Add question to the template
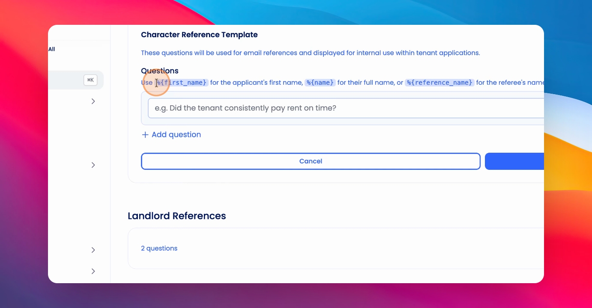This screenshot has width=592, height=308. [x=171, y=135]
